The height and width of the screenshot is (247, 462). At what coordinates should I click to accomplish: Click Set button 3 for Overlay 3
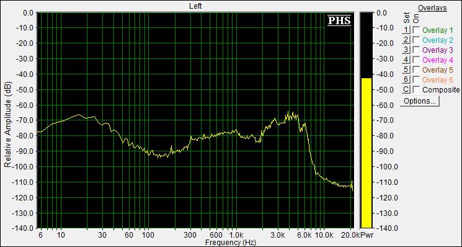(x=406, y=50)
